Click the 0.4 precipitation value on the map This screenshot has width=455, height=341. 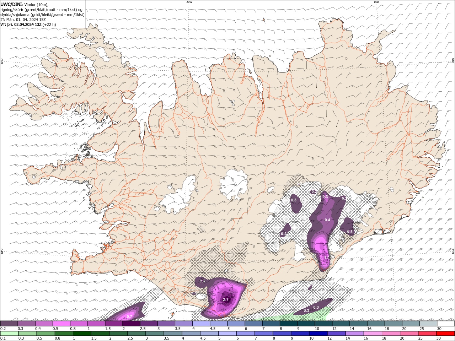point(328,220)
